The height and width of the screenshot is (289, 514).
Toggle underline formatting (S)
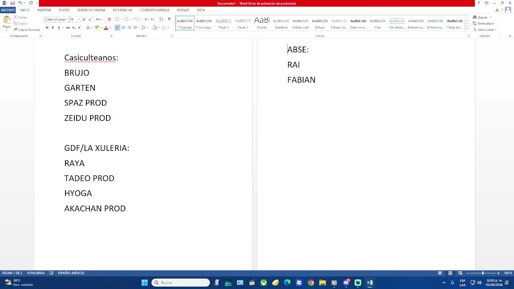click(59, 28)
